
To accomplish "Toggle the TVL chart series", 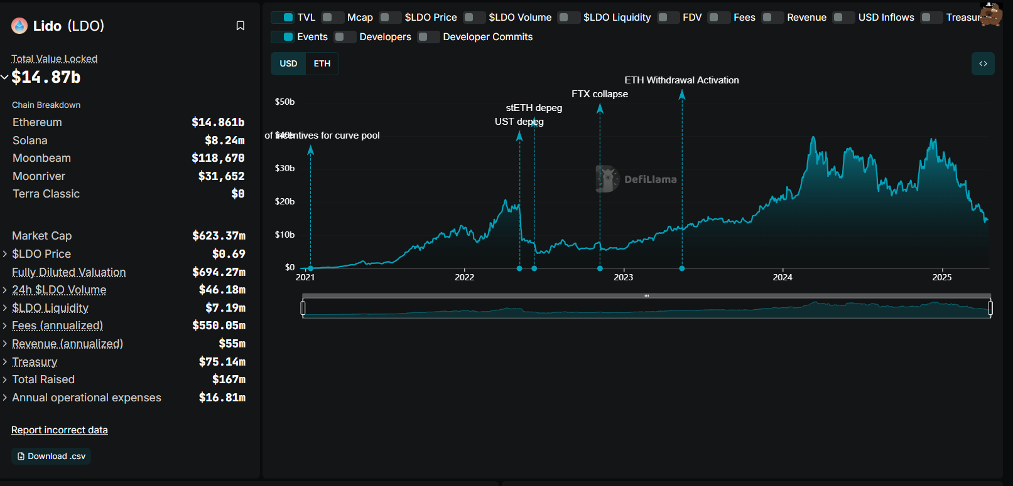I will coord(283,18).
